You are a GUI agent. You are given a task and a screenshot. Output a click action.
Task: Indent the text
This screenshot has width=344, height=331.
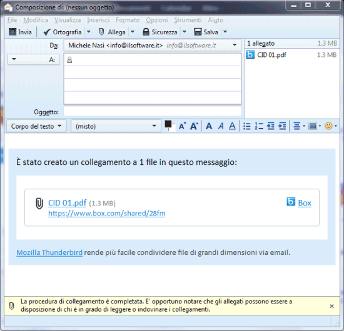pos(282,126)
